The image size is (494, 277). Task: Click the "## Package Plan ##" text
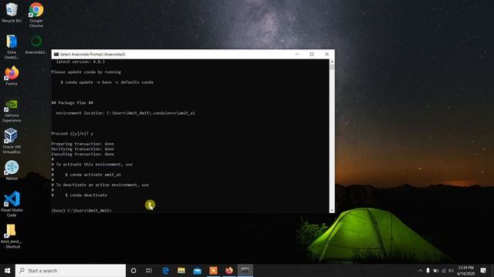point(72,102)
